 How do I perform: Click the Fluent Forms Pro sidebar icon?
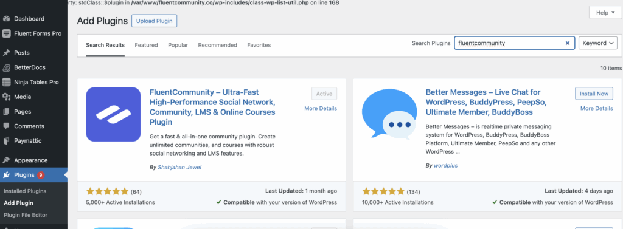click(x=6, y=34)
